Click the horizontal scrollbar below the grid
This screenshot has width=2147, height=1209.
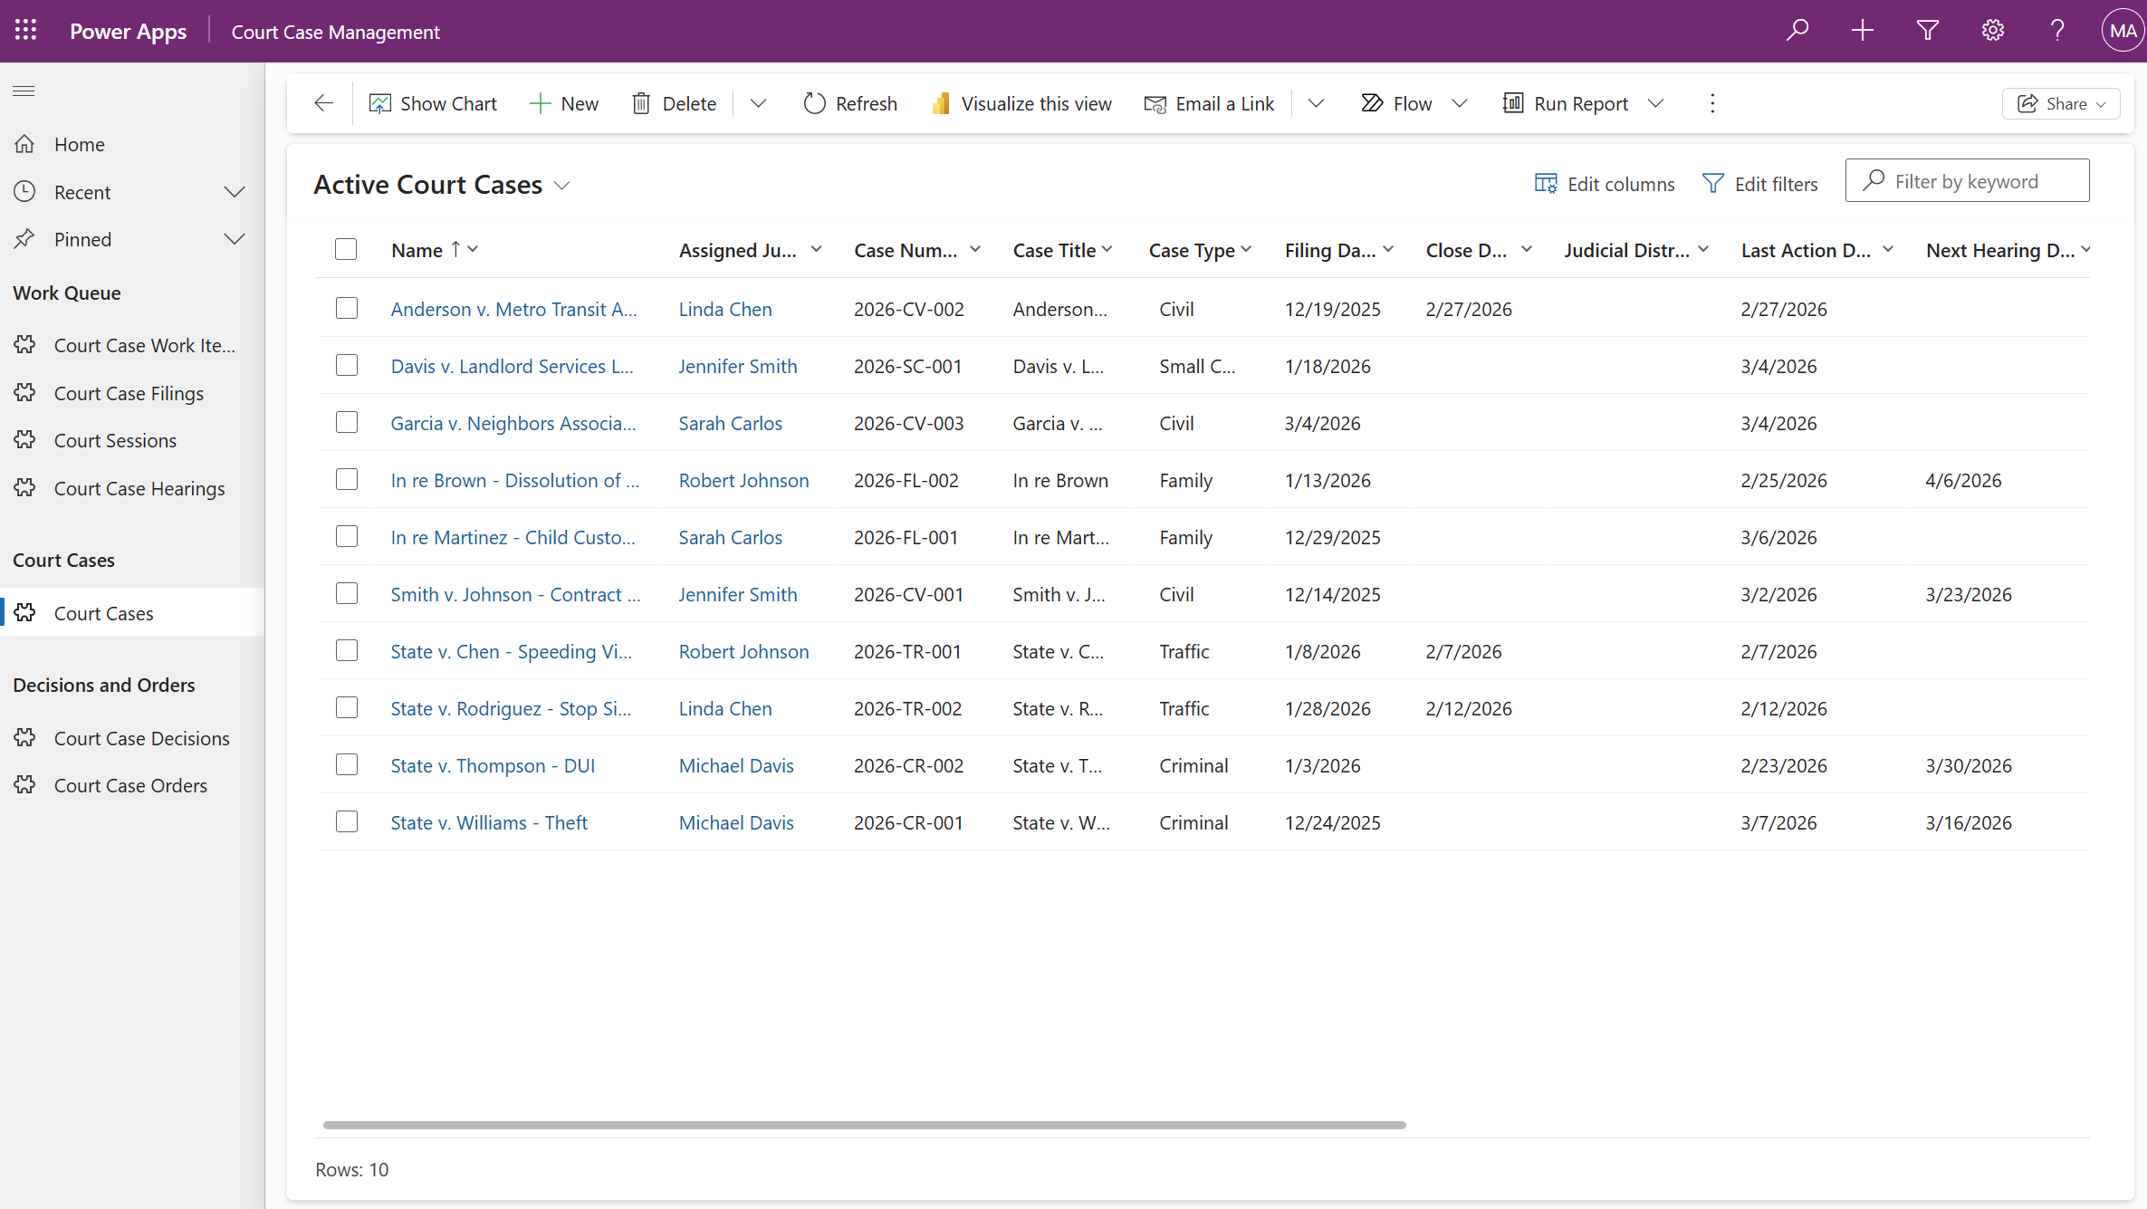tap(864, 1125)
